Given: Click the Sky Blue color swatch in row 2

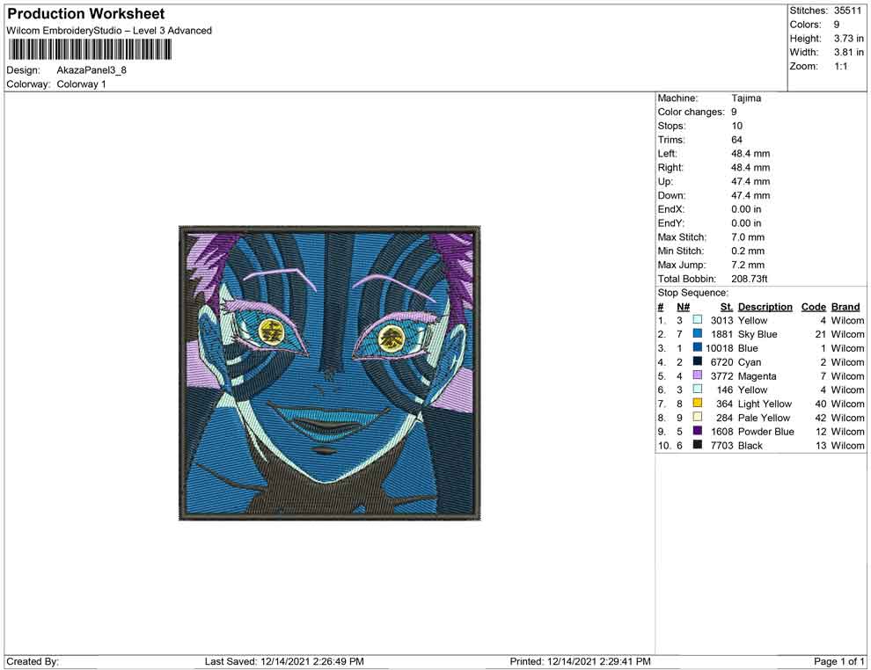Looking at the screenshot, I should point(697,333).
